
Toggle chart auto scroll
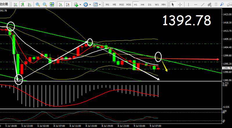[x=60, y=5]
